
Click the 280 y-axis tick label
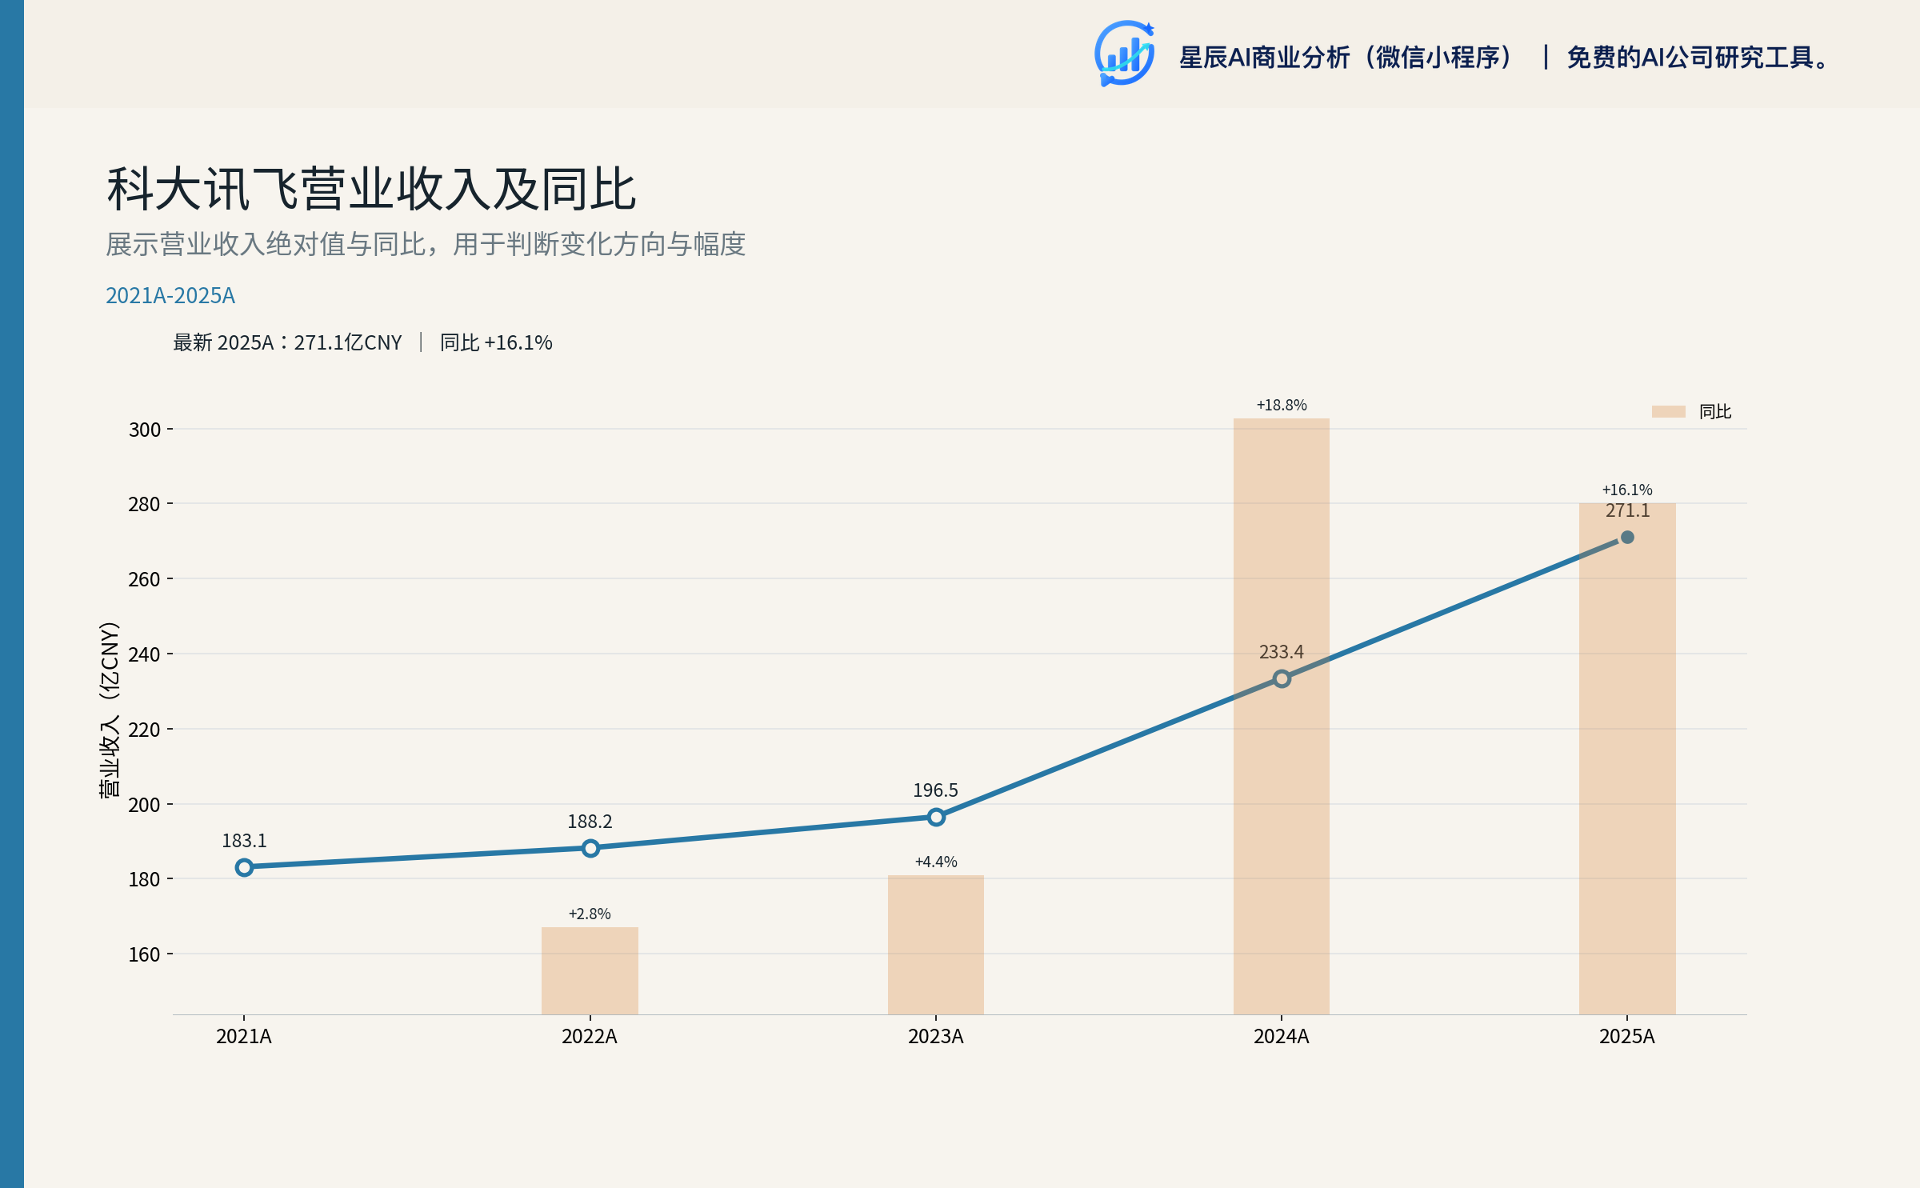pos(145,504)
